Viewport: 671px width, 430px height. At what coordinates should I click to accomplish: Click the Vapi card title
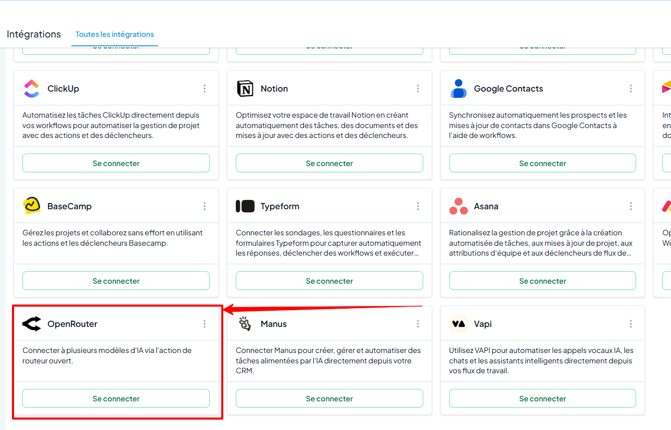[483, 324]
